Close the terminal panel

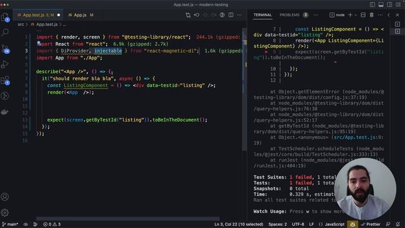pyautogui.click(x=397, y=15)
